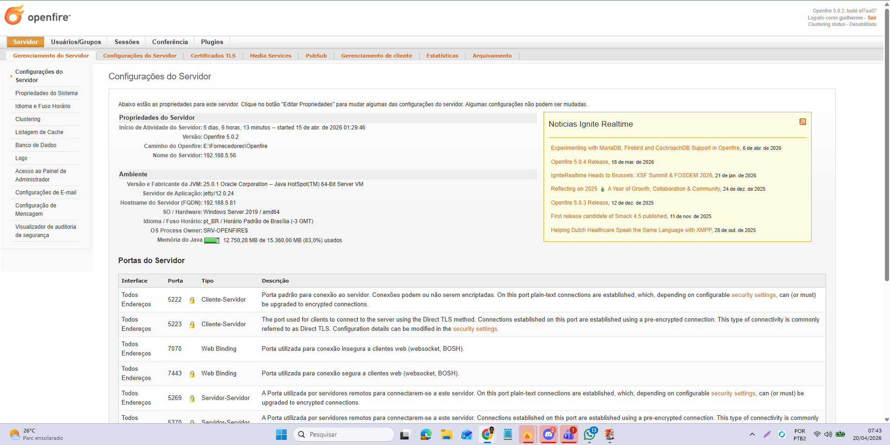Click the Porta column header
Viewport: 890px width, 445px height.
(175, 281)
